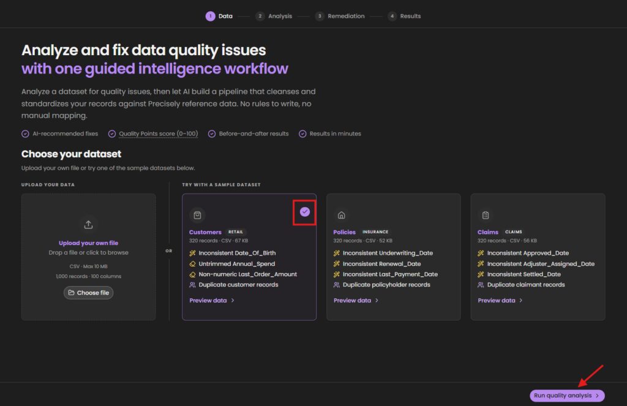Click the Choose file button
Viewport: 627px width, 406px height.
[x=88, y=293]
